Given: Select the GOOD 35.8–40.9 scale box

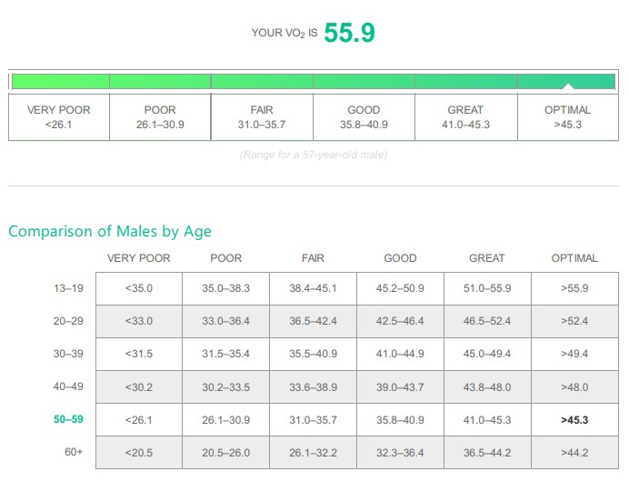Looking at the screenshot, I should (364, 117).
